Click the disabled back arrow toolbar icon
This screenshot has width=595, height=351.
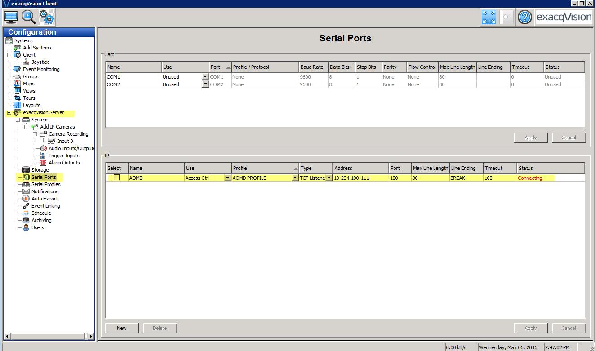[506, 17]
